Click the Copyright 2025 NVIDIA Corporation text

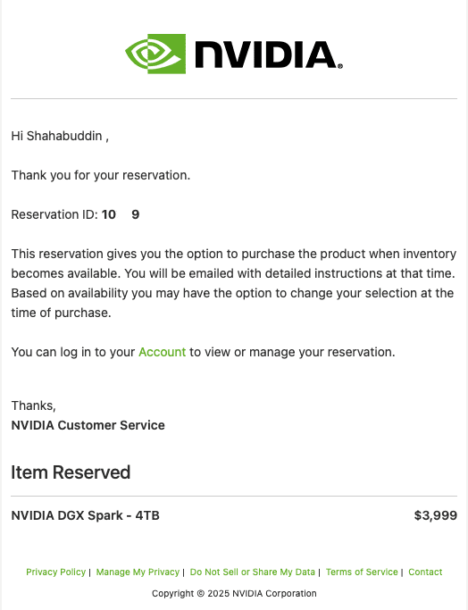[x=234, y=593]
